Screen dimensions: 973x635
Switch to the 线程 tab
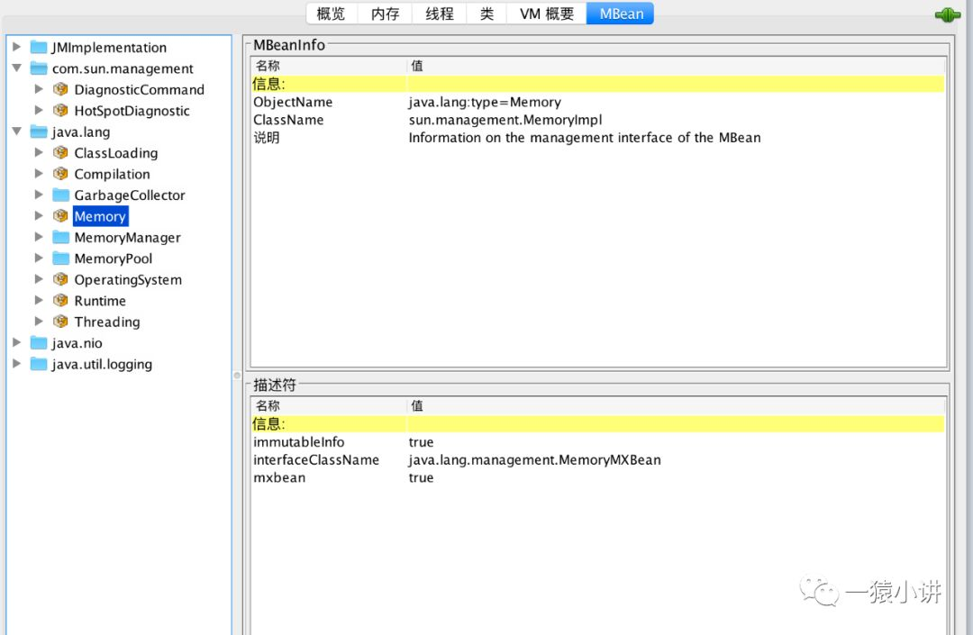tap(440, 14)
